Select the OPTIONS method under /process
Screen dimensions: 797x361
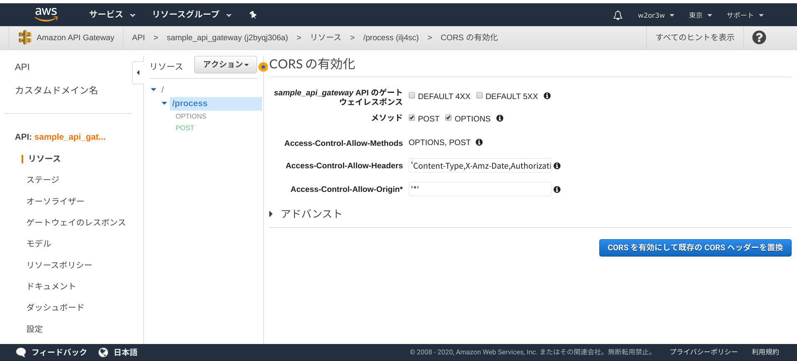point(191,116)
